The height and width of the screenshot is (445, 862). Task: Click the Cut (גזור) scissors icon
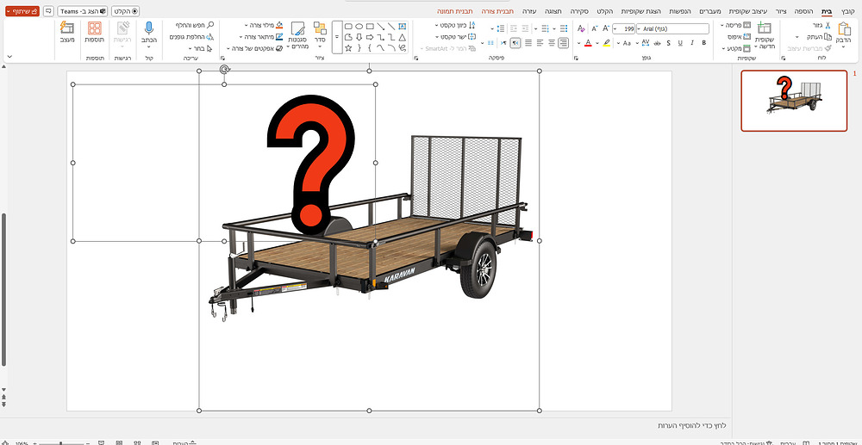pyautogui.click(x=828, y=26)
